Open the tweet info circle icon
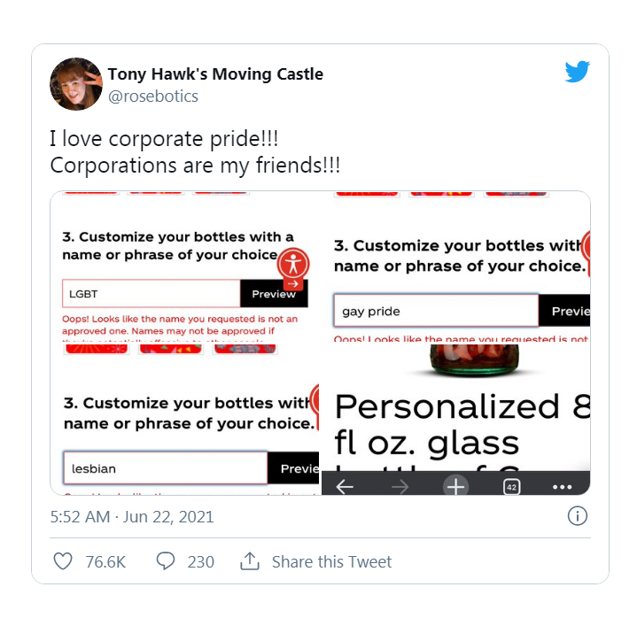 [x=578, y=516]
